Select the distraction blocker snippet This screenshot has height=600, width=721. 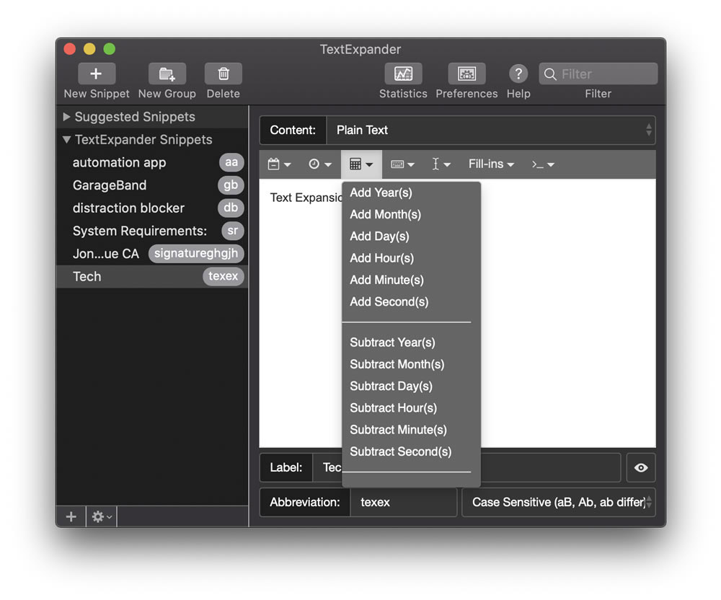click(x=151, y=208)
